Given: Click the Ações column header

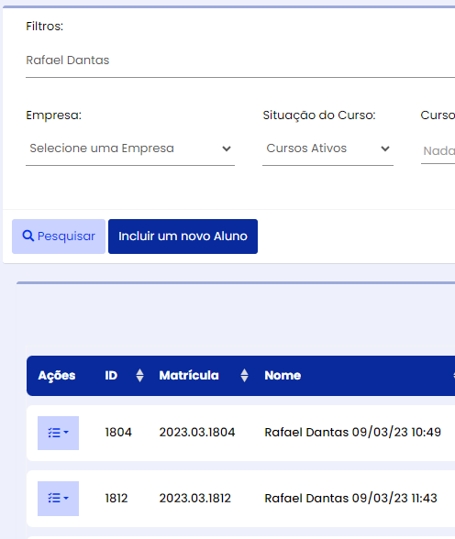Looking at the screenshot, I should [57, 376].
